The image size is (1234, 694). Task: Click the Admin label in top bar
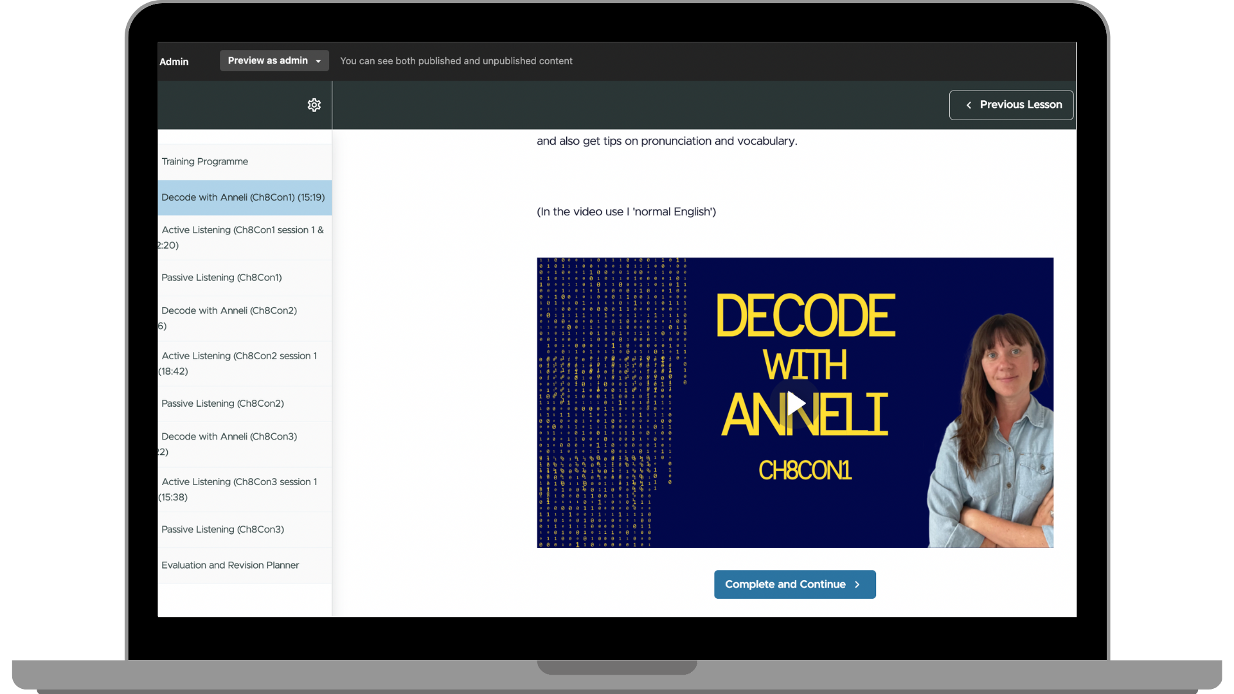[174, 62]
